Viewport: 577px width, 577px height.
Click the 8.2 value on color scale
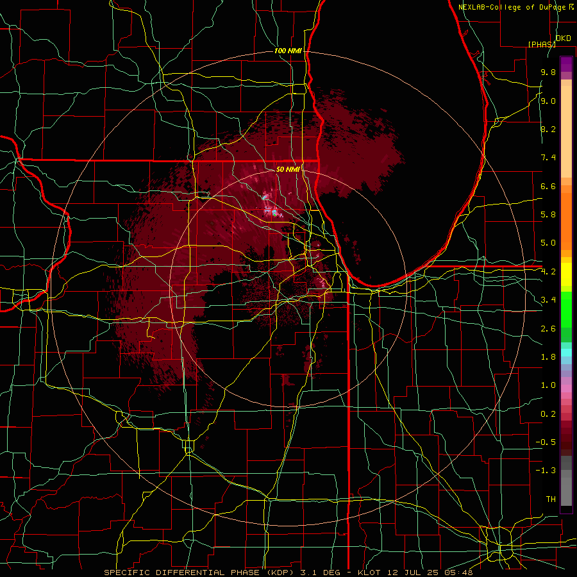(548, 129)
